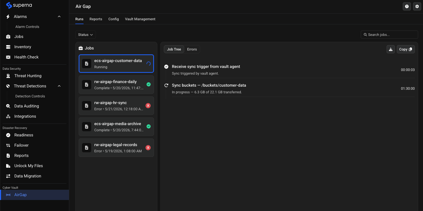This screenshot has height=211, width=423.
Task: Switch to the Runs tab
Action: pos(79,19)
